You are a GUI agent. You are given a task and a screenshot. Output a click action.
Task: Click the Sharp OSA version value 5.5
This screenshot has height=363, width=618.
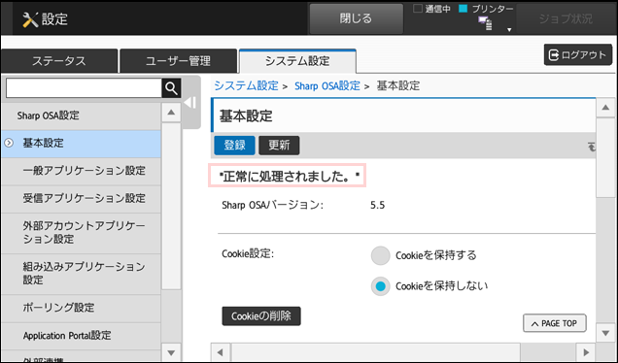[x=378, y=206]
